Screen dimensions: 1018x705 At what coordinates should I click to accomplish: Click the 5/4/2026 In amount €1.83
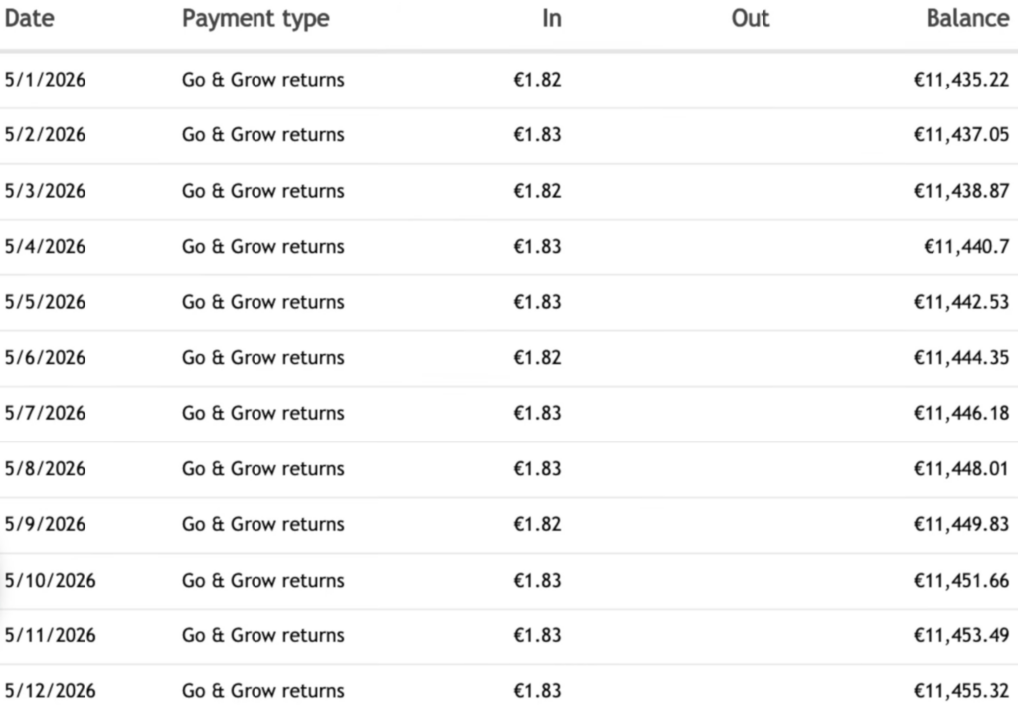(537, 246)
